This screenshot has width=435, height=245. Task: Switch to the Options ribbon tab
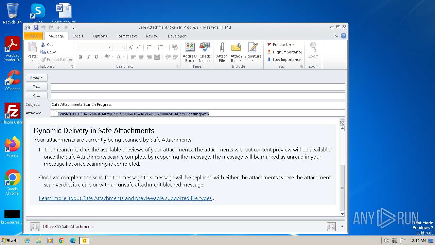pyautogui.click(x=100, y=36)
